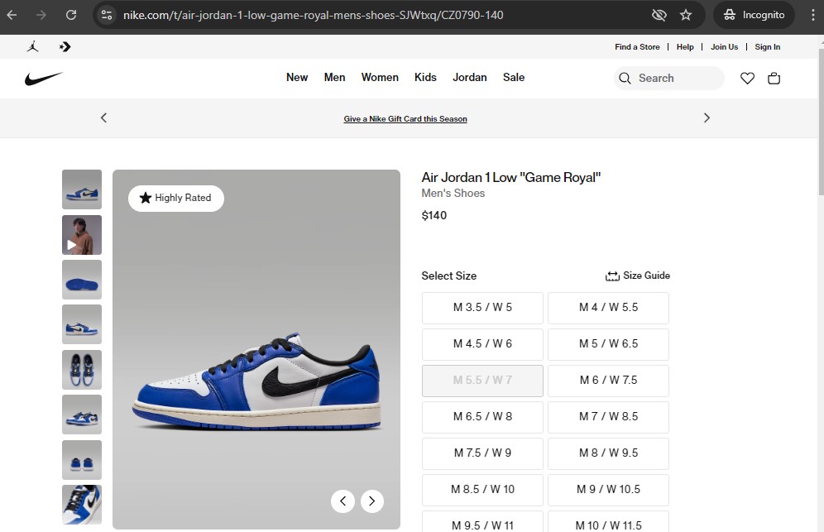This screenshot has height=532, width=824.
Task: Open the Size Guide link
Action: (x=638, y=276)
